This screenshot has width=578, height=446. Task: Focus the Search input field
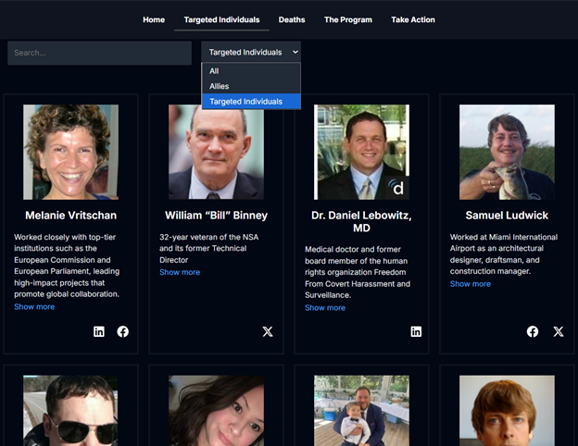point(99,53)
